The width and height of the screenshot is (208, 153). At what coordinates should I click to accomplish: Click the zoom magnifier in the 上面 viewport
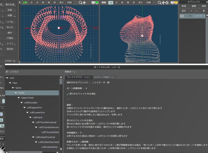coord(80,3)
